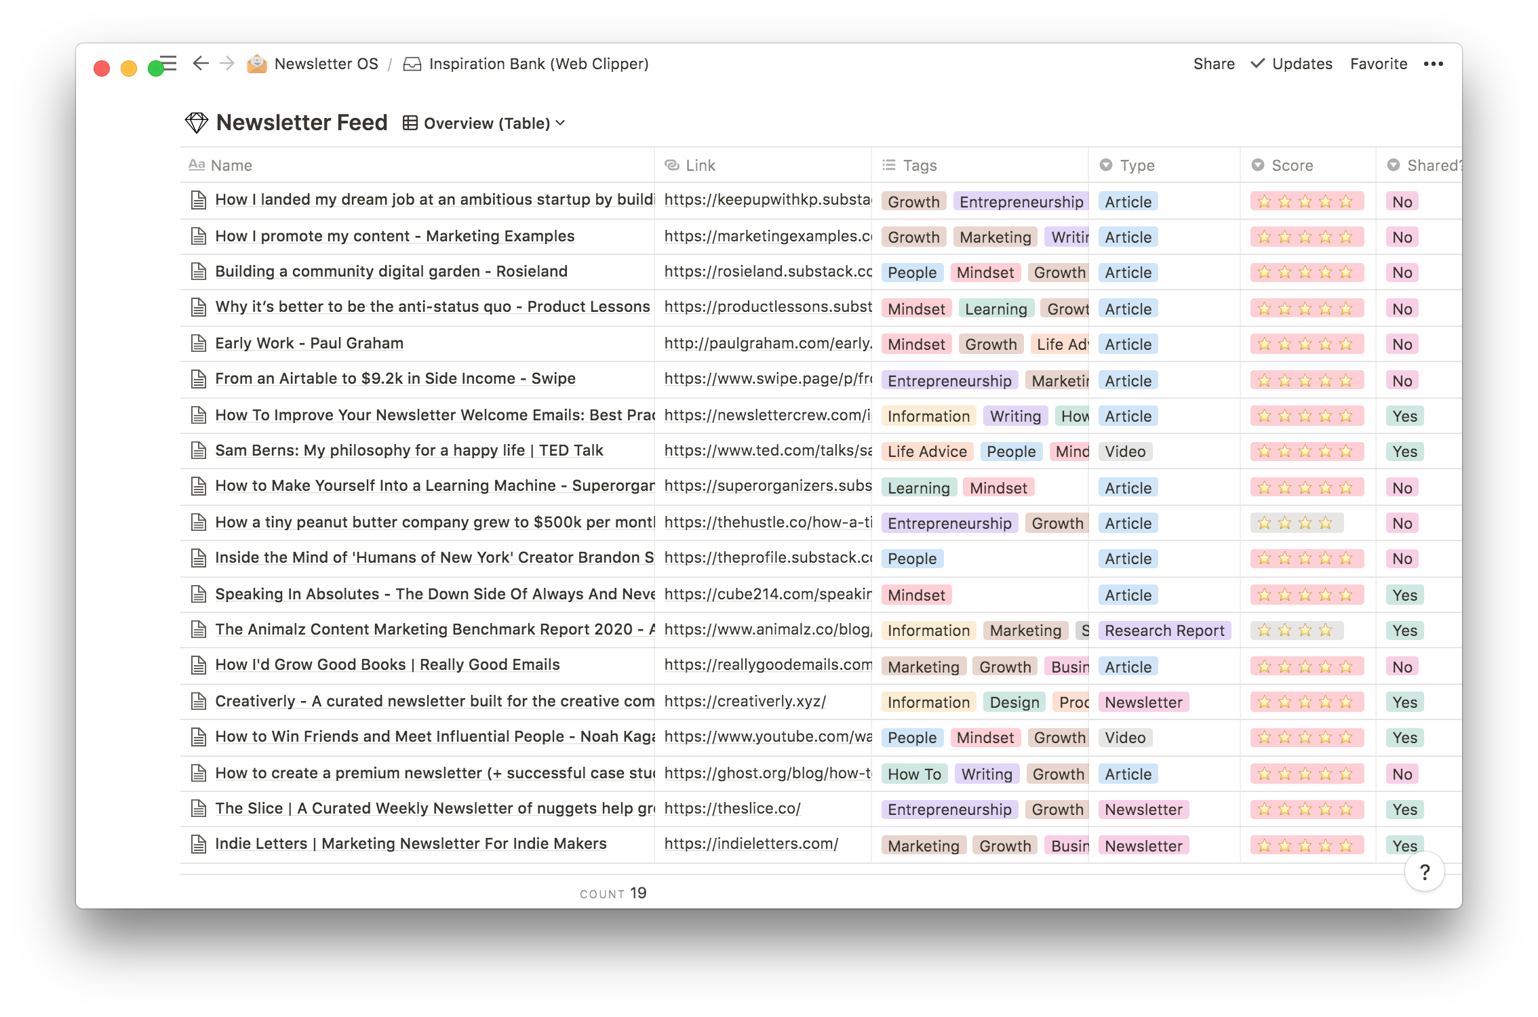Click Newsletter OS breadcrumb
The height and width of the screenshot is (1017, 1538).
pos(326,64)
